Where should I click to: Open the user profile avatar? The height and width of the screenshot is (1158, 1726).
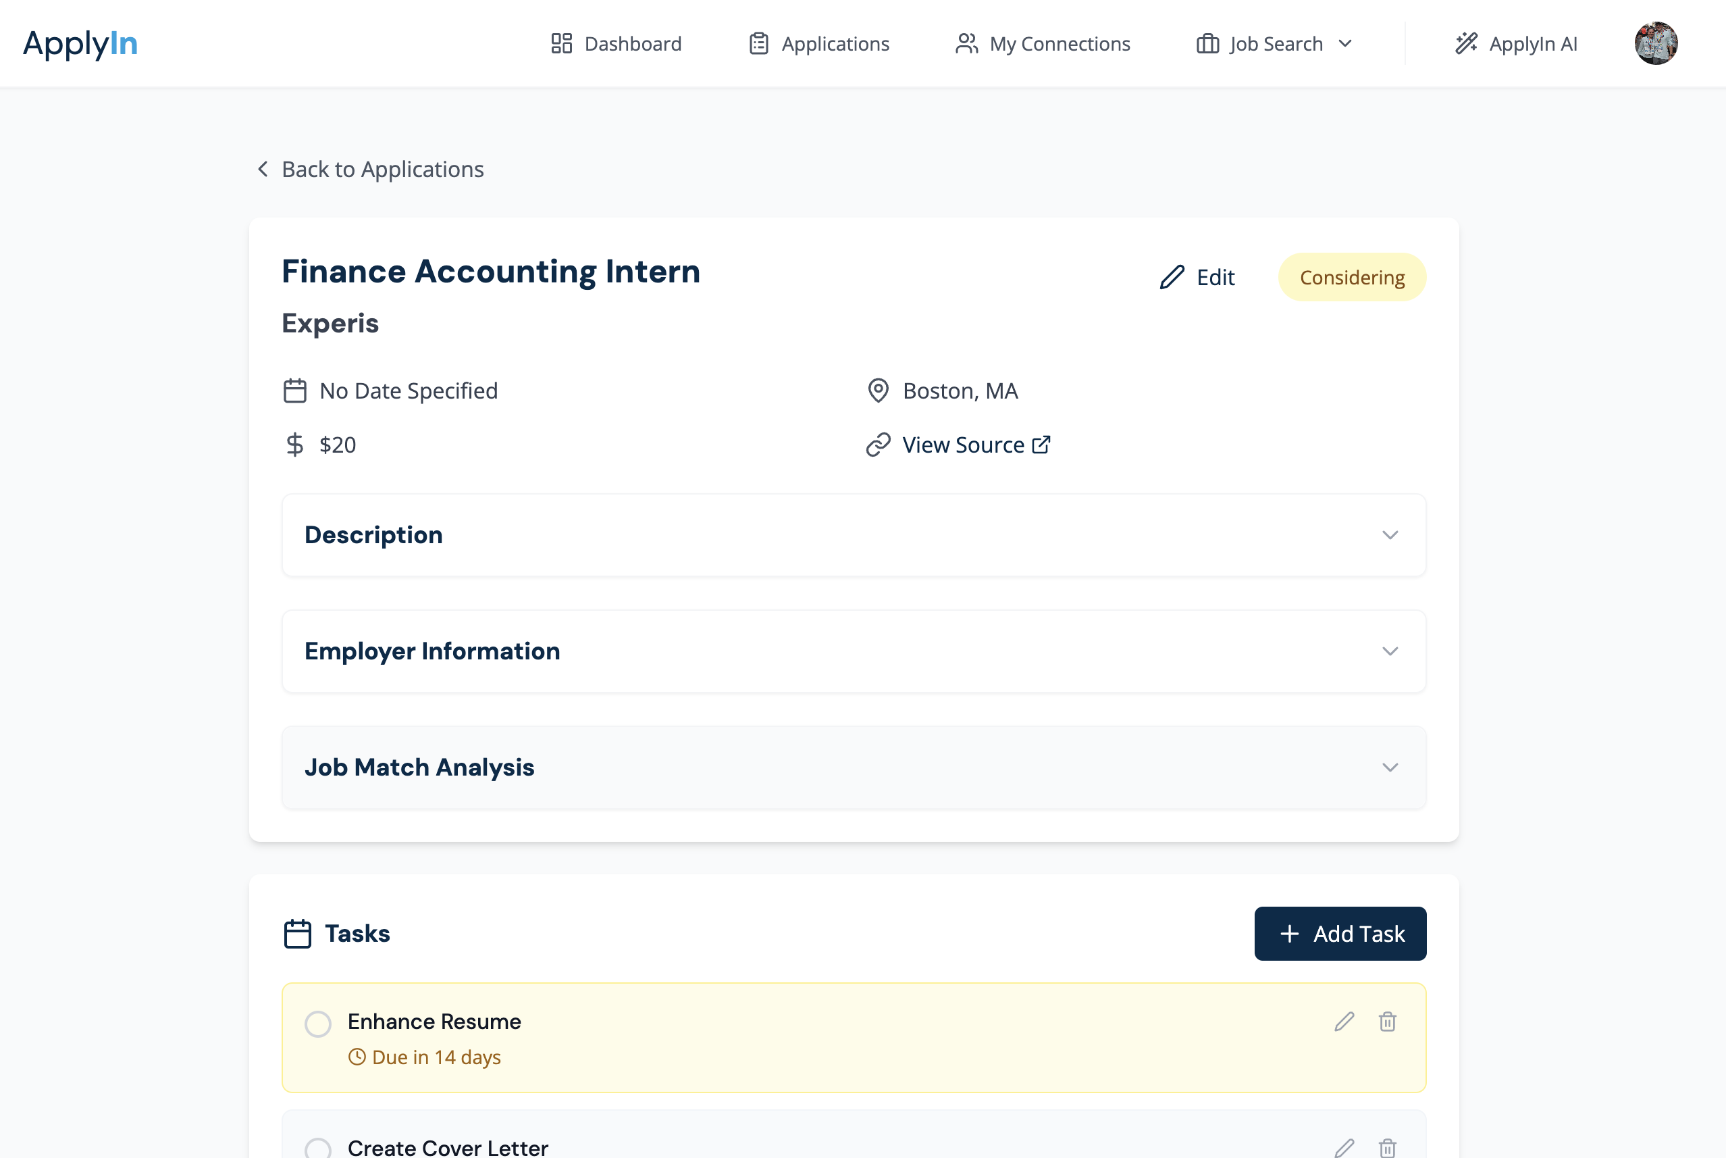(1655, 43)
